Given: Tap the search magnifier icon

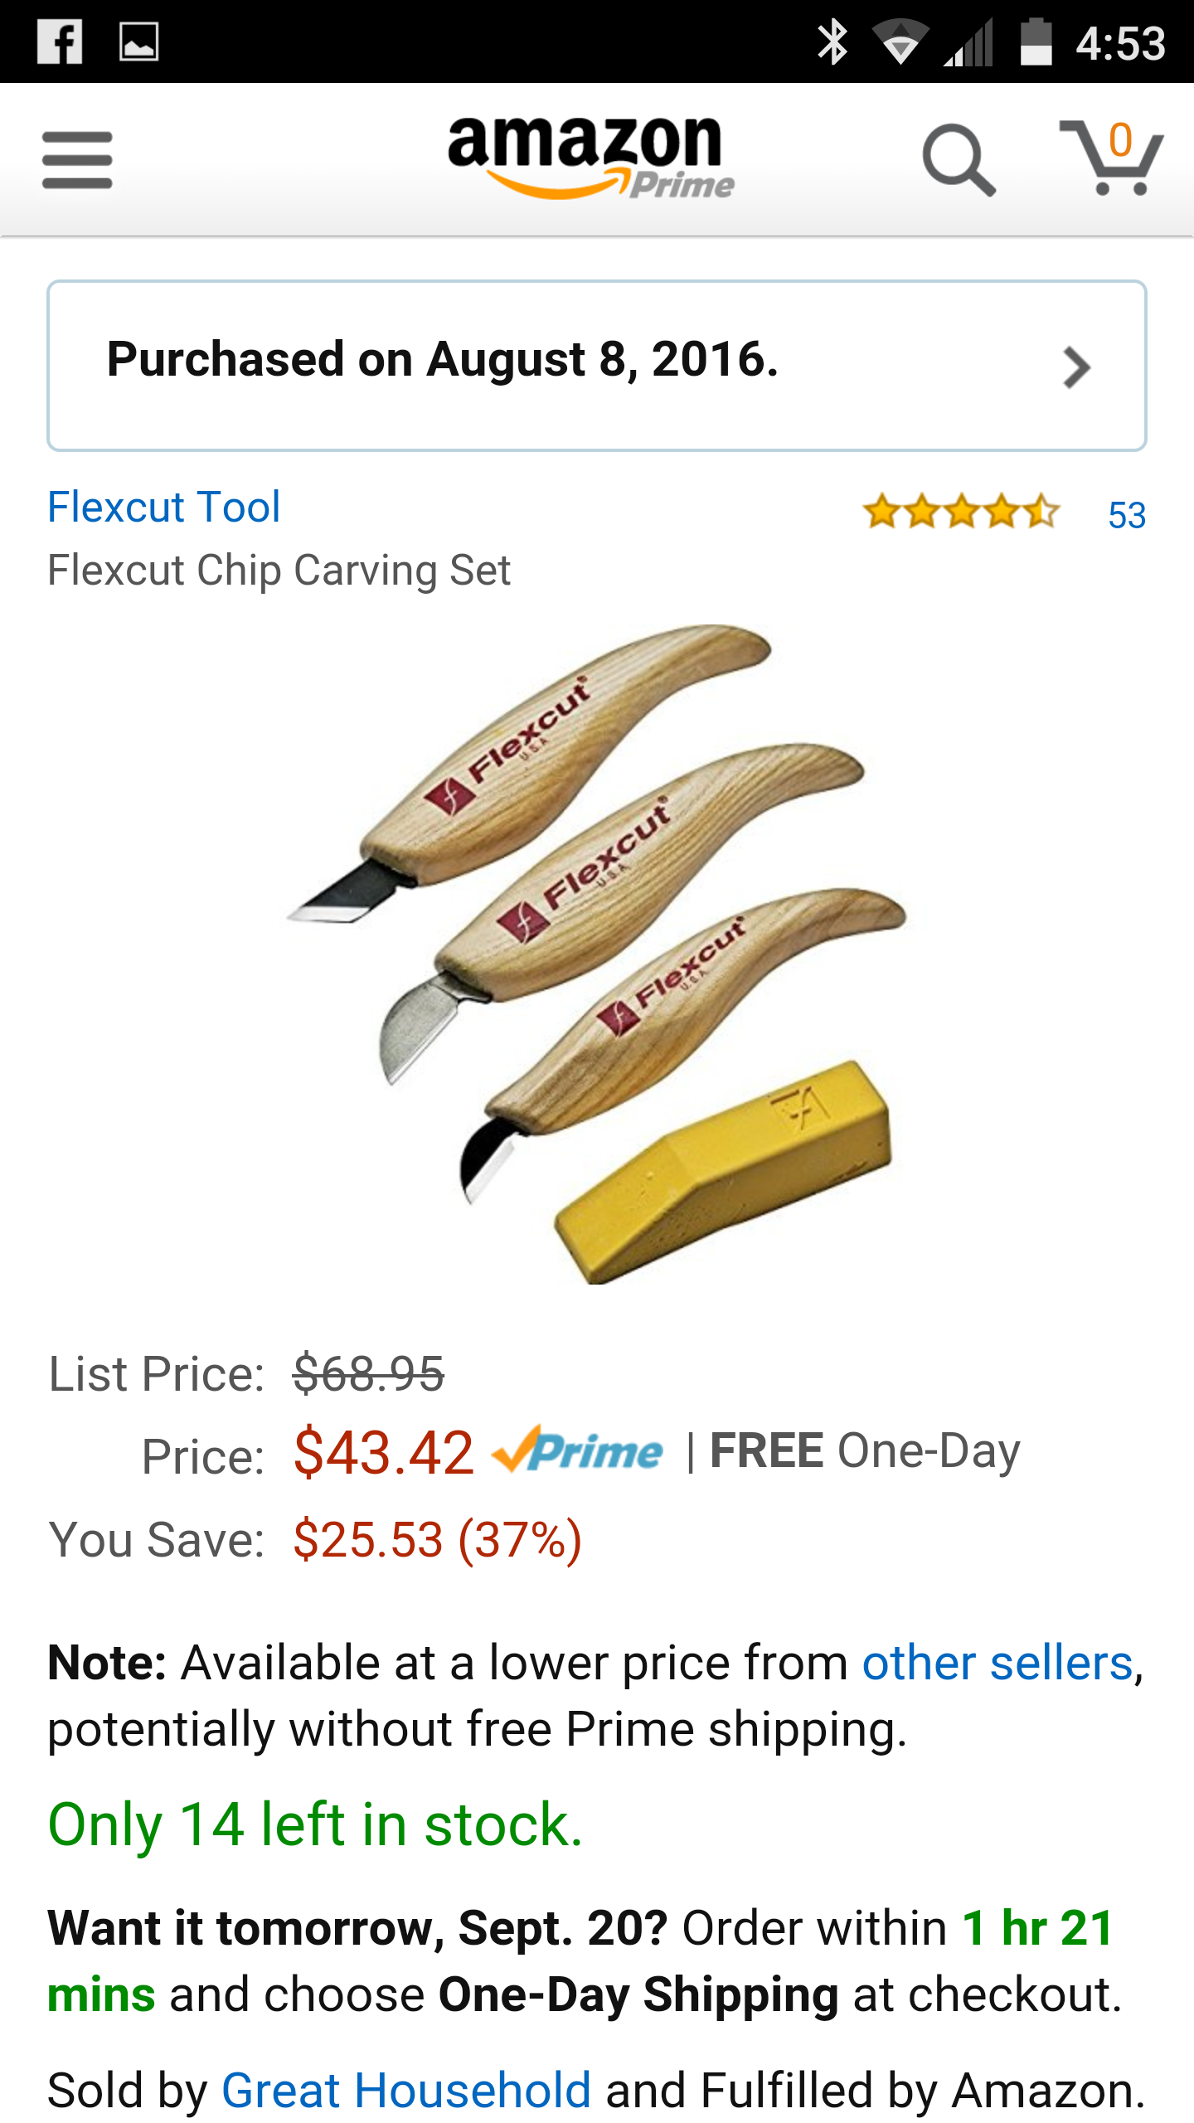Looking at the screenshot, I should tap(959, 160).
